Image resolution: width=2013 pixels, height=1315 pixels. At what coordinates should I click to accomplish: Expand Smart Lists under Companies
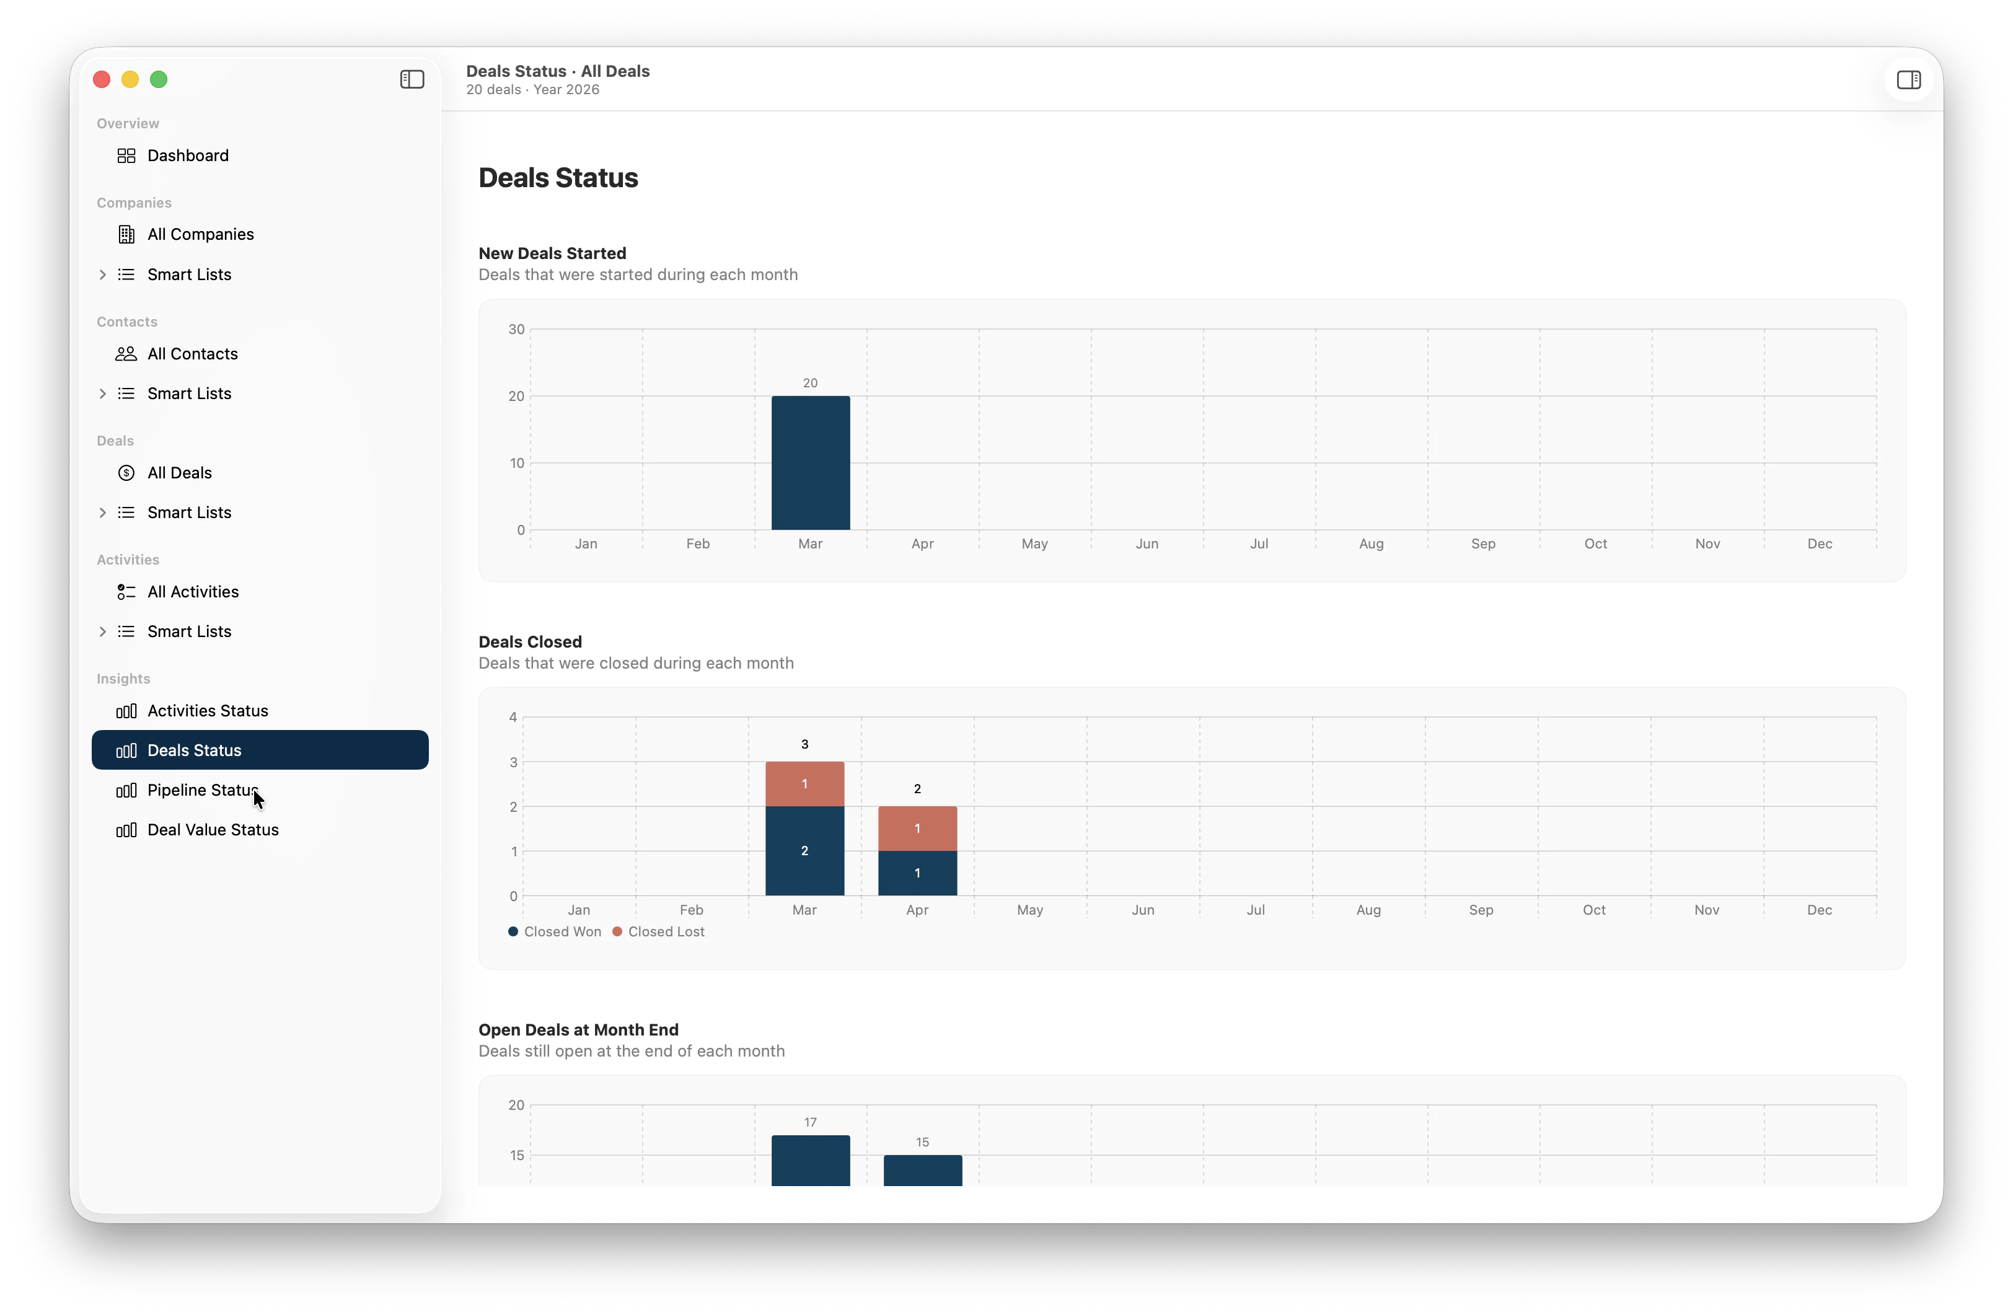[x=102, y=274]
